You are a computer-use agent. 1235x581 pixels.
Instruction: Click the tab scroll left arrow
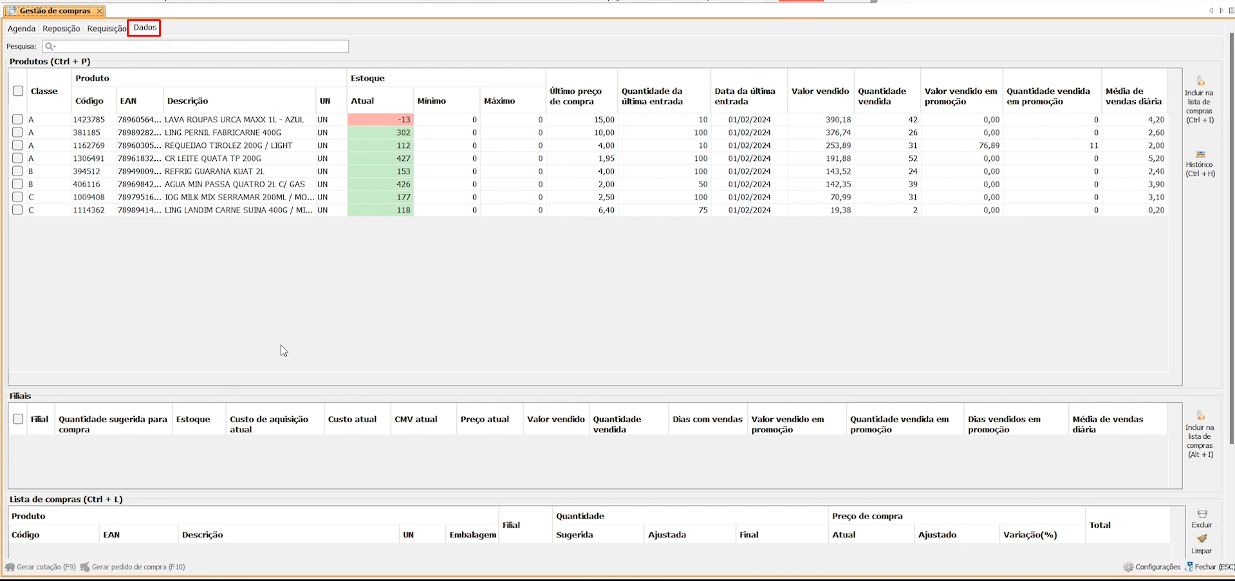[1211, 10]
